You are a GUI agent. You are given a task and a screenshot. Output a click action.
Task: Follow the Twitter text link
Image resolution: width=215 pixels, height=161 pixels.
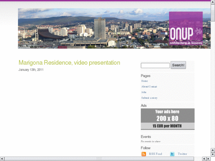tap(182, 154)
